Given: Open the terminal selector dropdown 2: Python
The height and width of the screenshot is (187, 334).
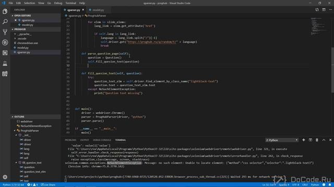Looking at the screenshot, I should 282,140.
